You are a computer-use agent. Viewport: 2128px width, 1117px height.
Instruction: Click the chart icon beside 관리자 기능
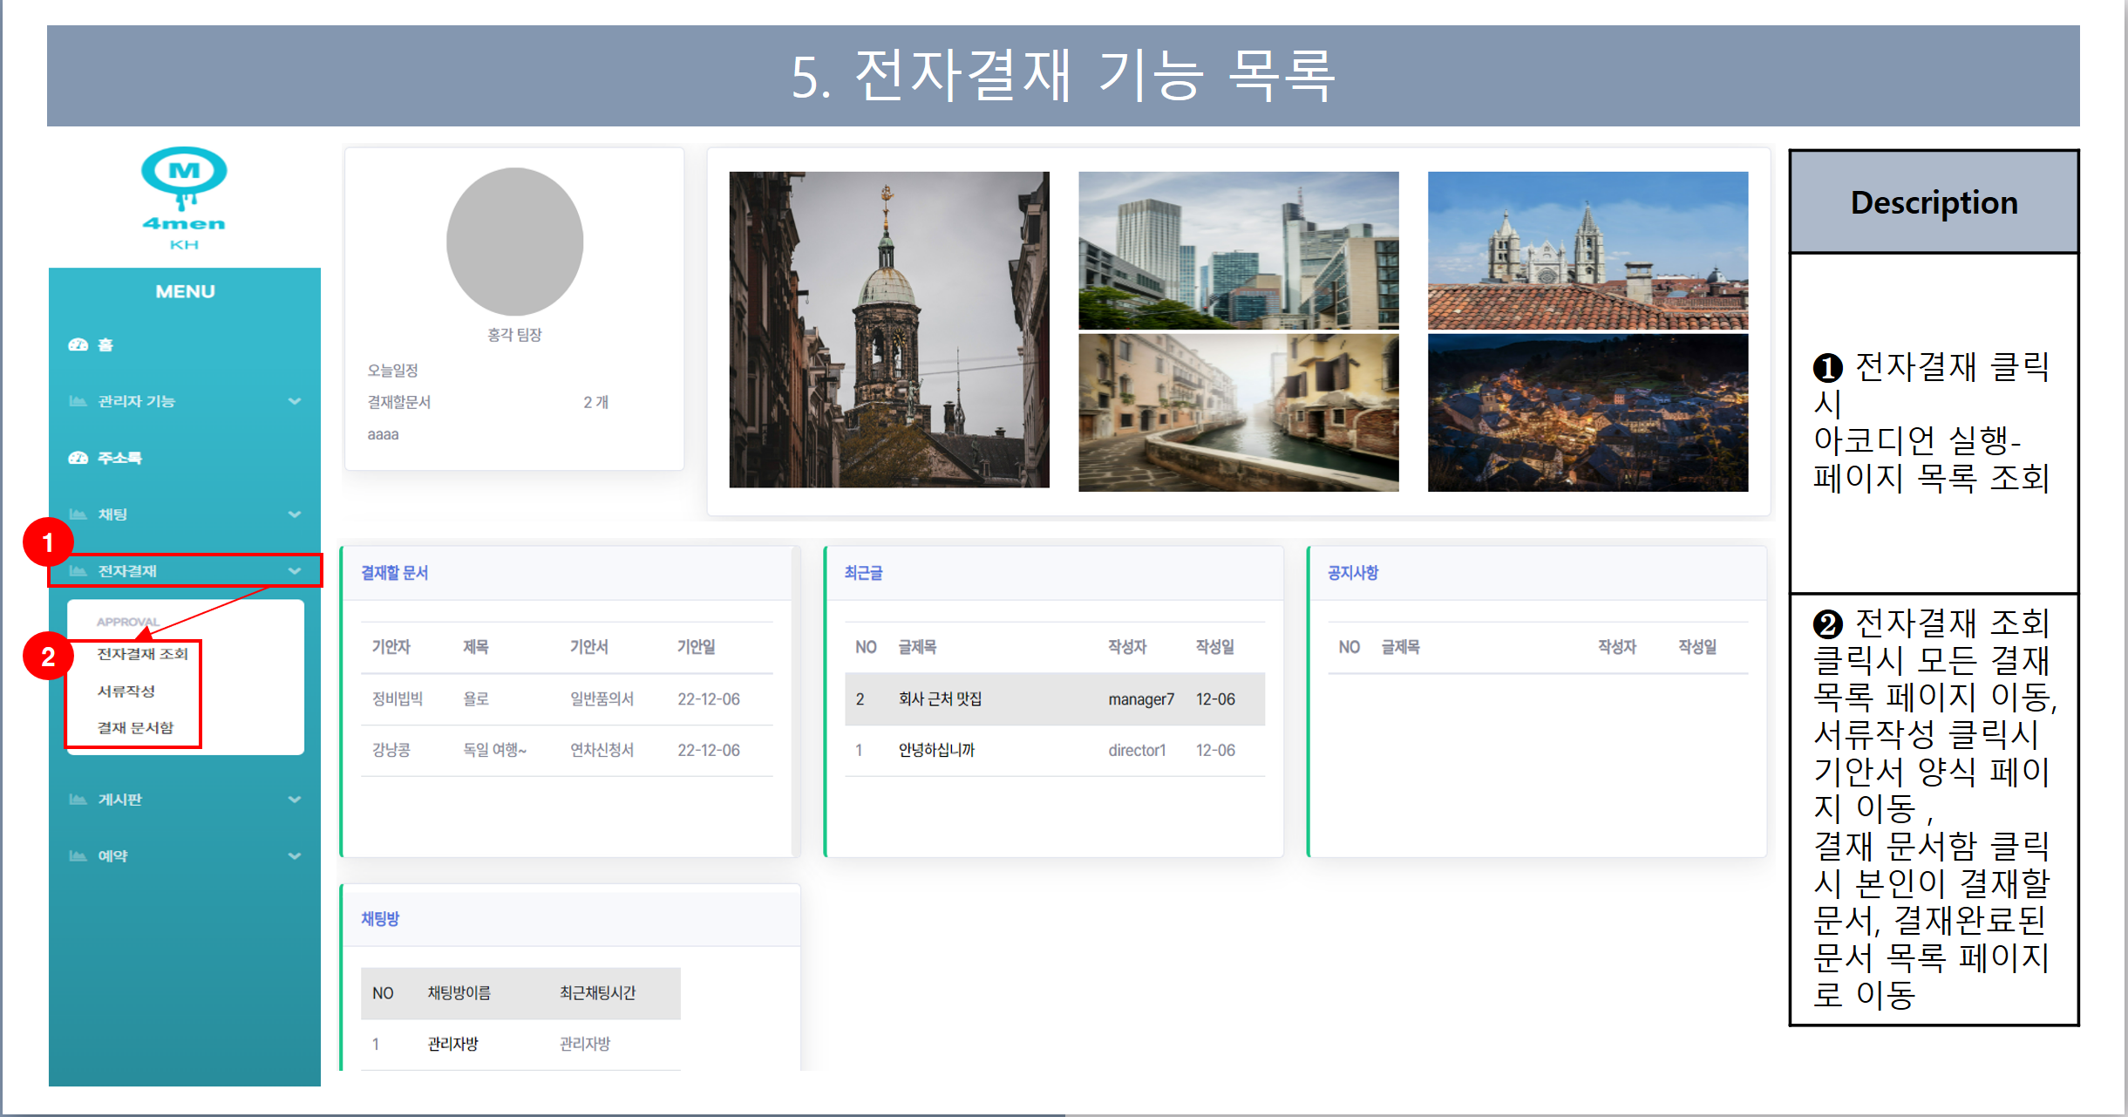[77, 400]
